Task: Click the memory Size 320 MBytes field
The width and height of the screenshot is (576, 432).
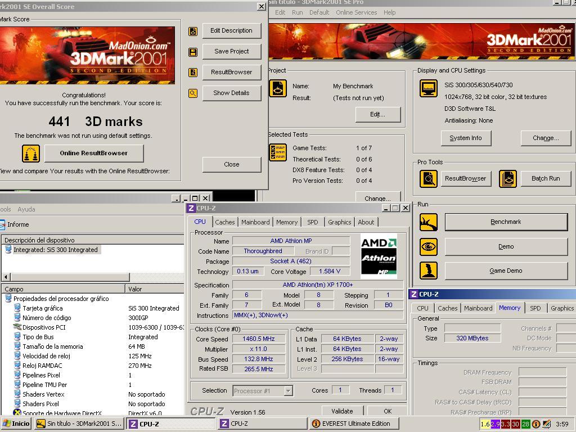Action: (x=472, y=338)
